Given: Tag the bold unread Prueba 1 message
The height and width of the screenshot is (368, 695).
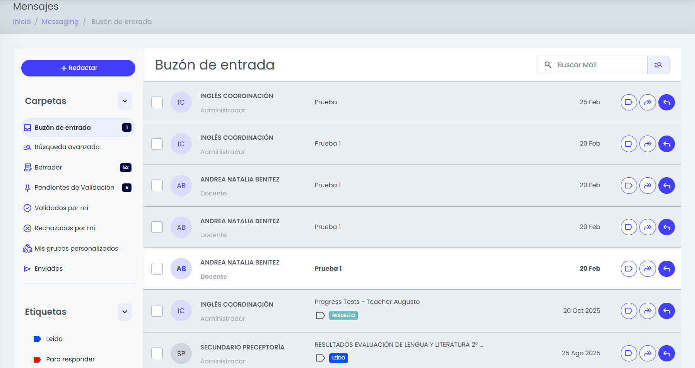Looking at the screenshot, I should pyautogui.click(x=629, y=269).
